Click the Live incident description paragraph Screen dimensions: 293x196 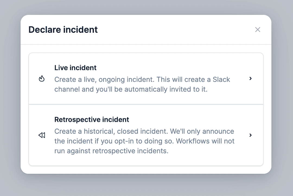click(x=142, y=84)
